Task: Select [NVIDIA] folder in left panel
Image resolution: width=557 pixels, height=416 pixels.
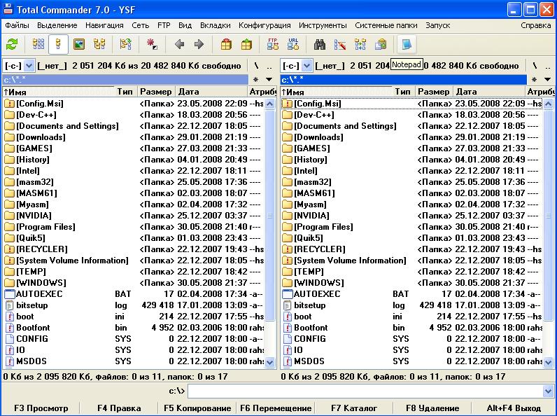Action: pos(134,216)
